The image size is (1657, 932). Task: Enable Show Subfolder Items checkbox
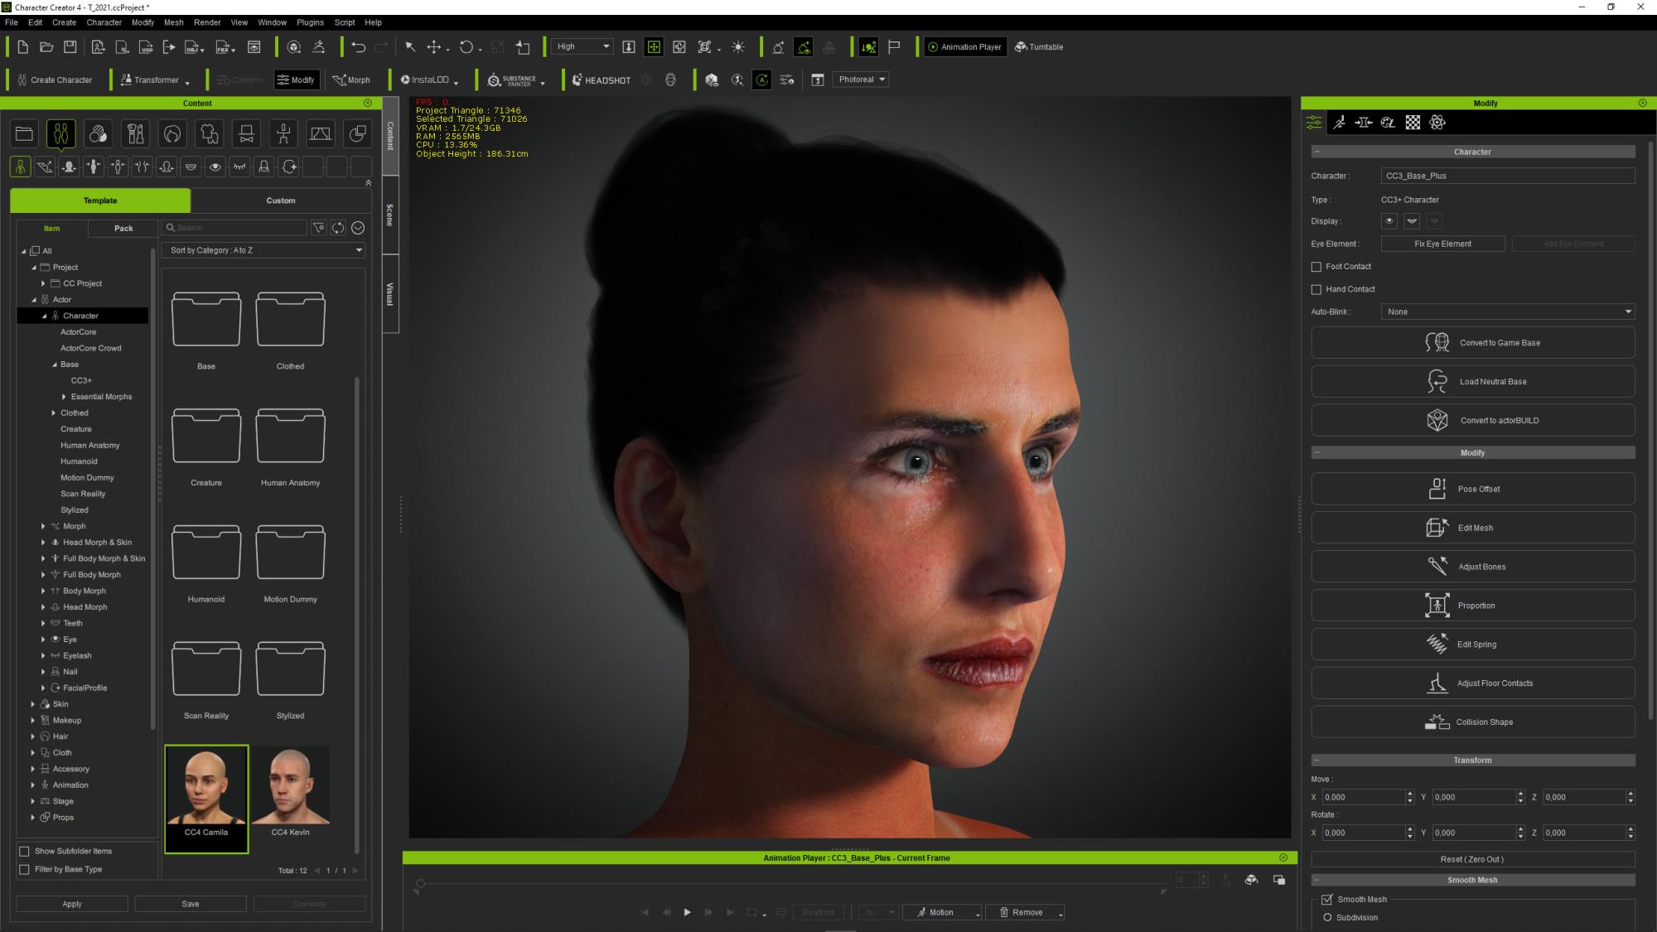(x=25, y=852)
